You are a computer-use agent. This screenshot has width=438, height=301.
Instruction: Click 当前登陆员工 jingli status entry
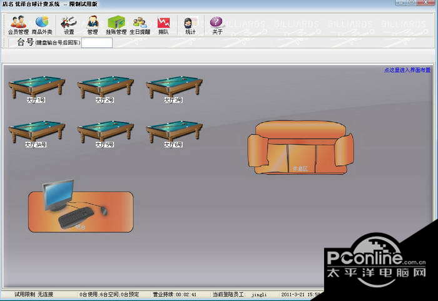click(x=240, y=294)
